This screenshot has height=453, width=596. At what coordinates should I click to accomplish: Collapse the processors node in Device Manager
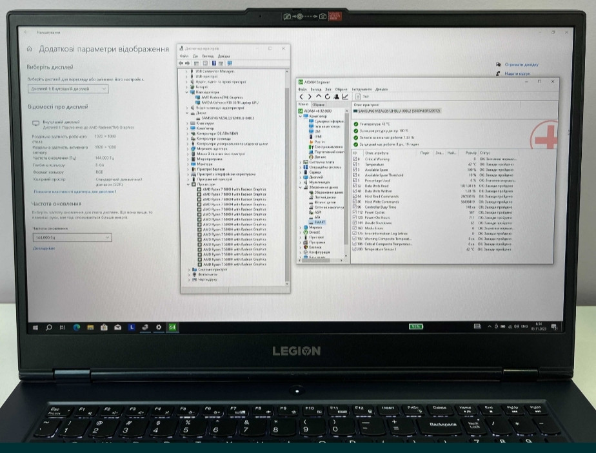188,184
